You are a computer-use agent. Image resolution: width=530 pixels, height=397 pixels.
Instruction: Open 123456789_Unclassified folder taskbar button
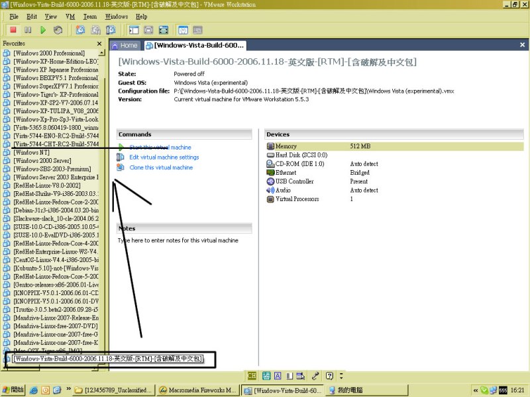click(114, 390)
